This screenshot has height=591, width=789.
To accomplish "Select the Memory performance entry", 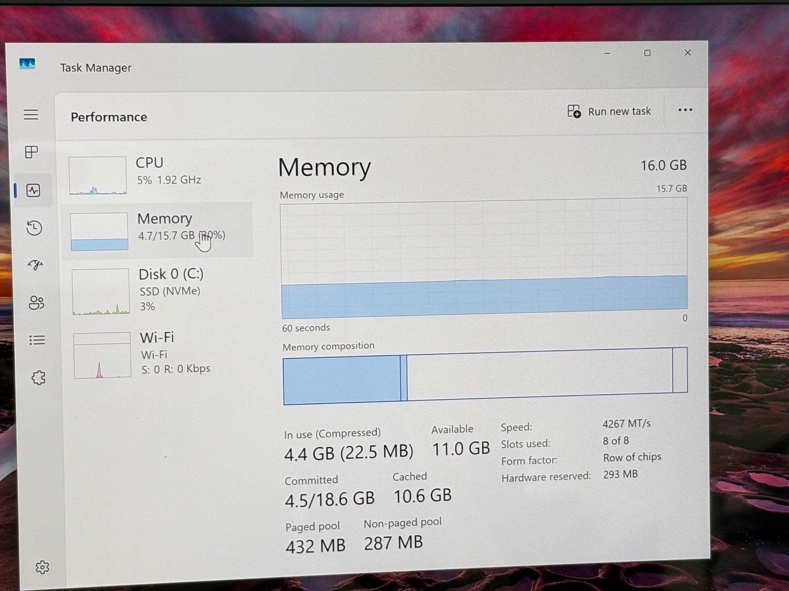I will click(x=157, y=230).
